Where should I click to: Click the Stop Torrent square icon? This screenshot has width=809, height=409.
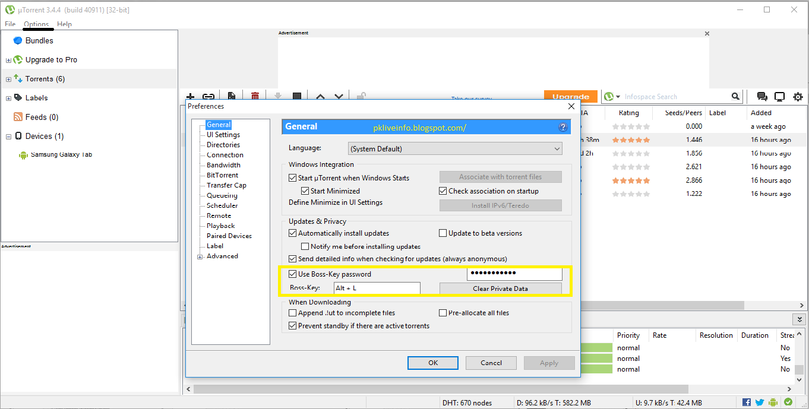(297, 96)
